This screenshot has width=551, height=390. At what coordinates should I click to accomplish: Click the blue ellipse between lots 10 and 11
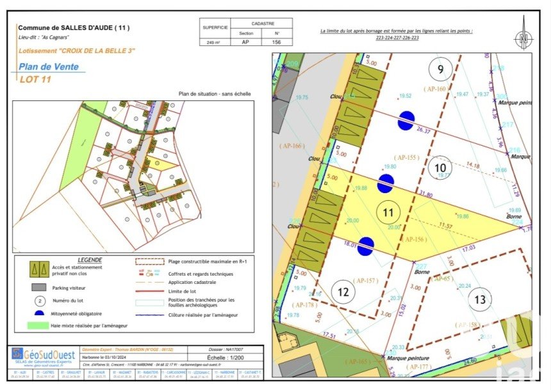point(385,183)
